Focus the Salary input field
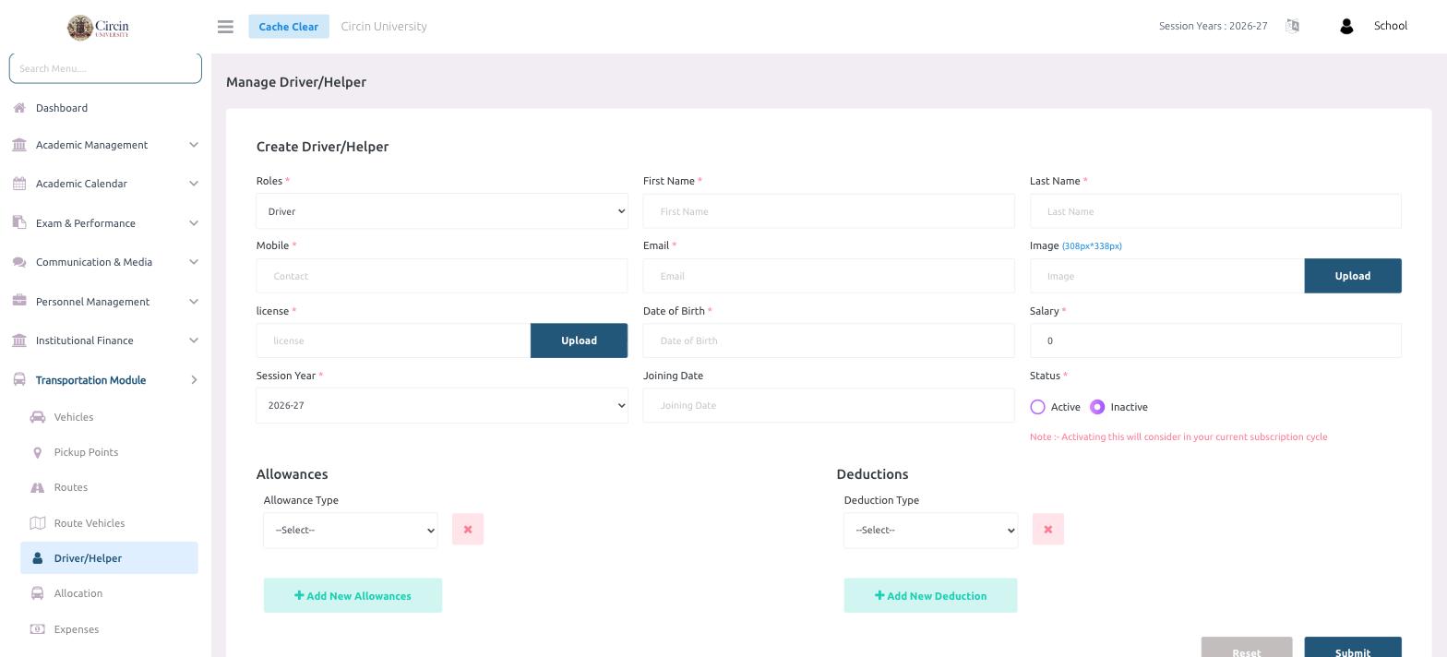Image resolution: width=1447 pixels, height=657 pixels. click(x=1215, y=340)
